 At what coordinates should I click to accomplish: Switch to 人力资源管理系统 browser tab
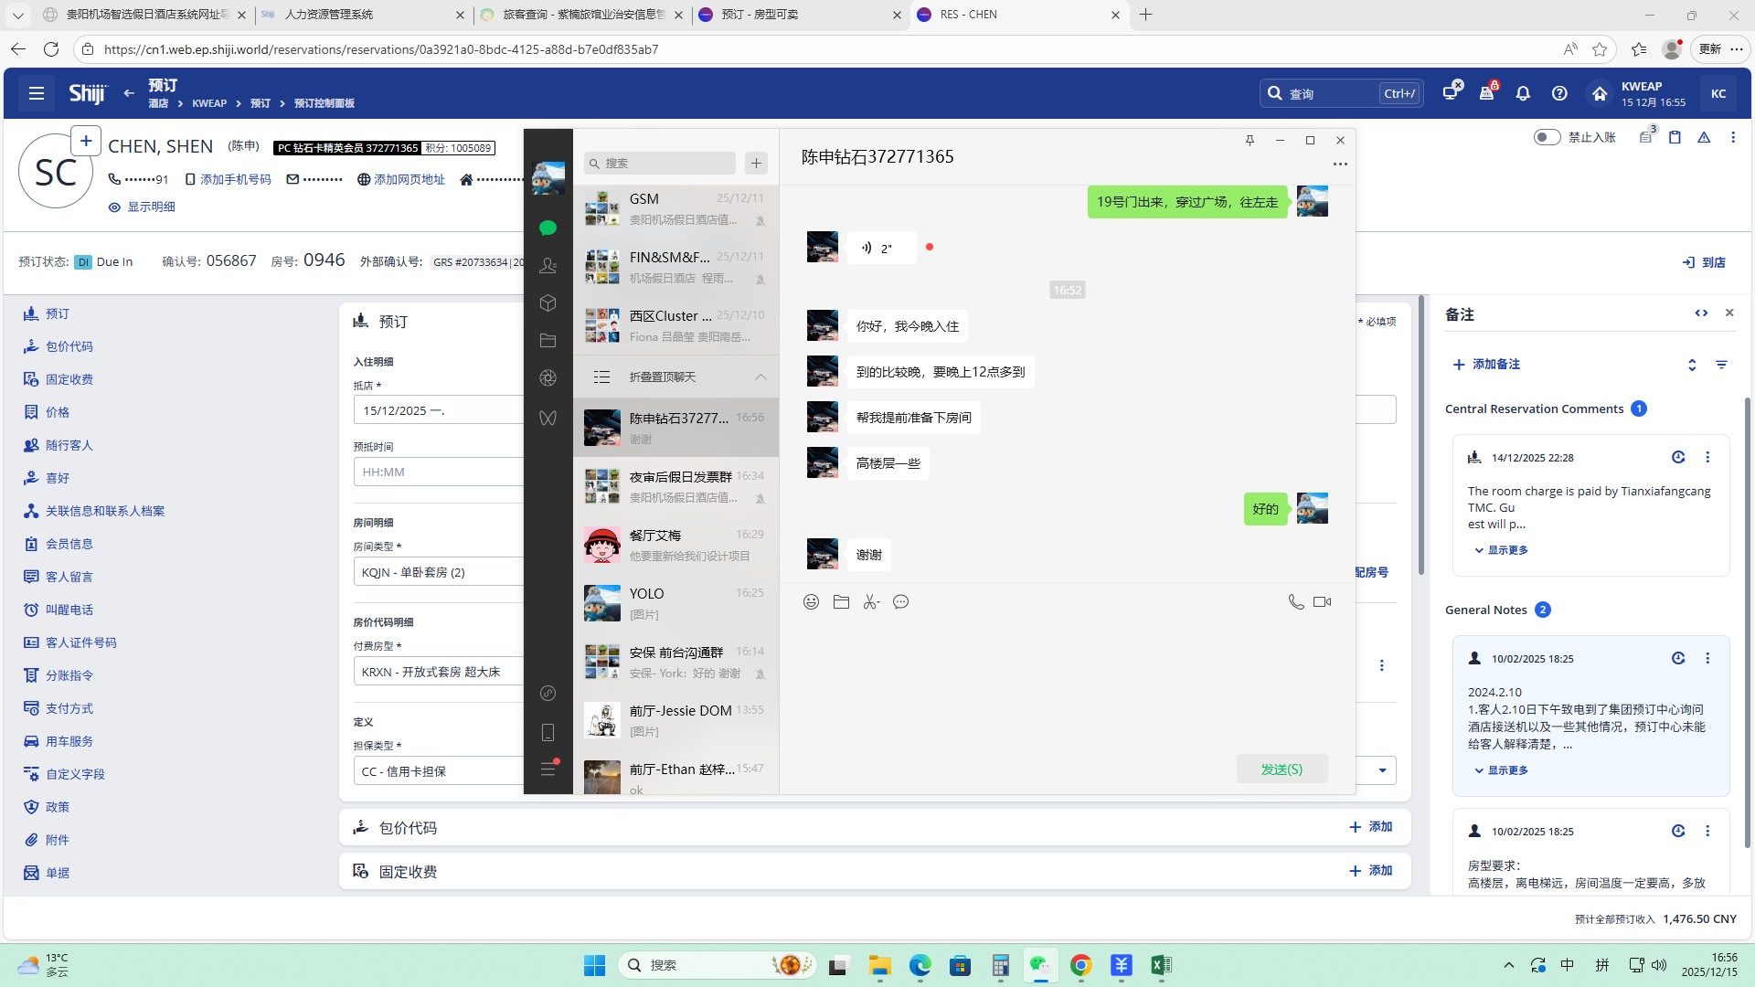(x=329, y=15)
